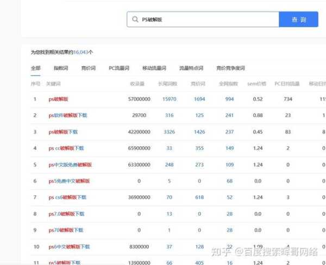The width and height of the screenshot is (326, 265).
Task: Click long-tail count 316
Action: pos(169,115)
